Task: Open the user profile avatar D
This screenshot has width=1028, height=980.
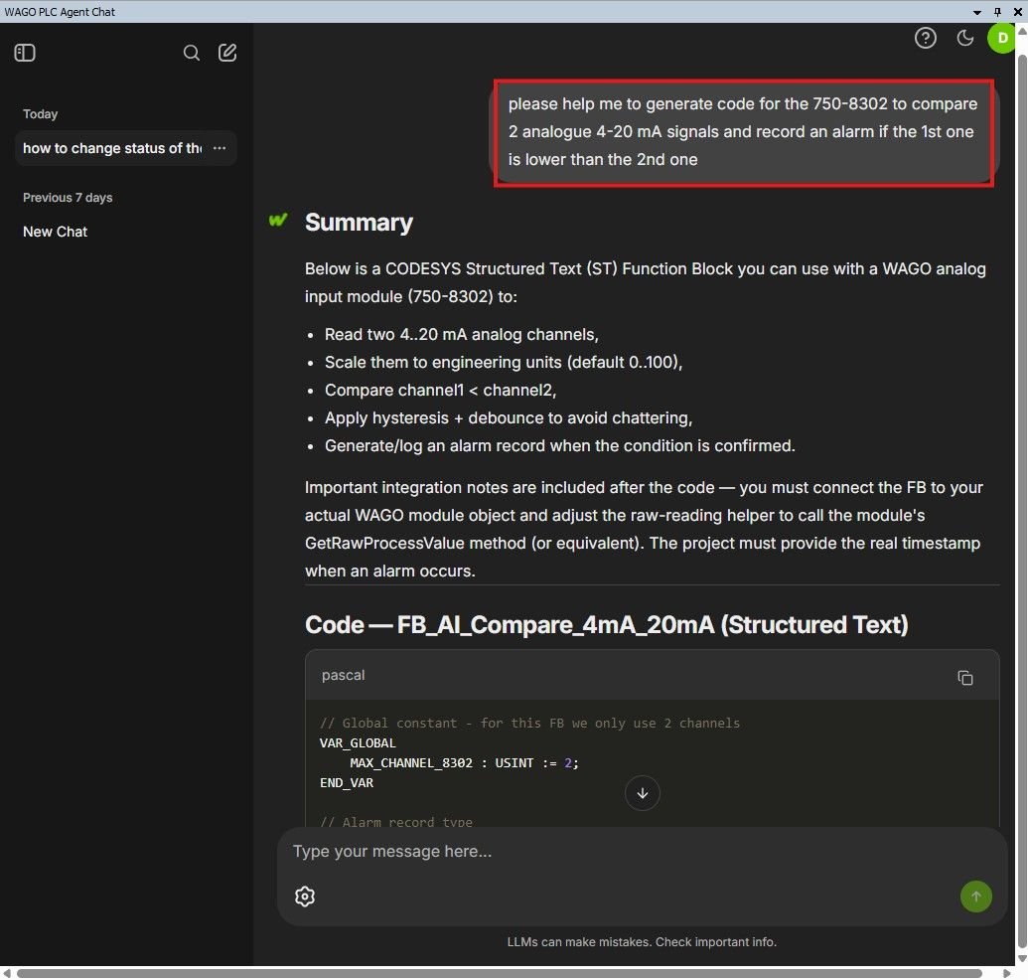Action: tap(1002, 38)
